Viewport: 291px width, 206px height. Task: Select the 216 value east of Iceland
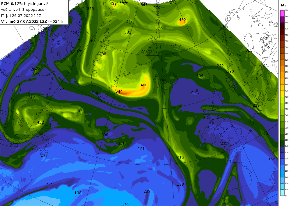194,92
